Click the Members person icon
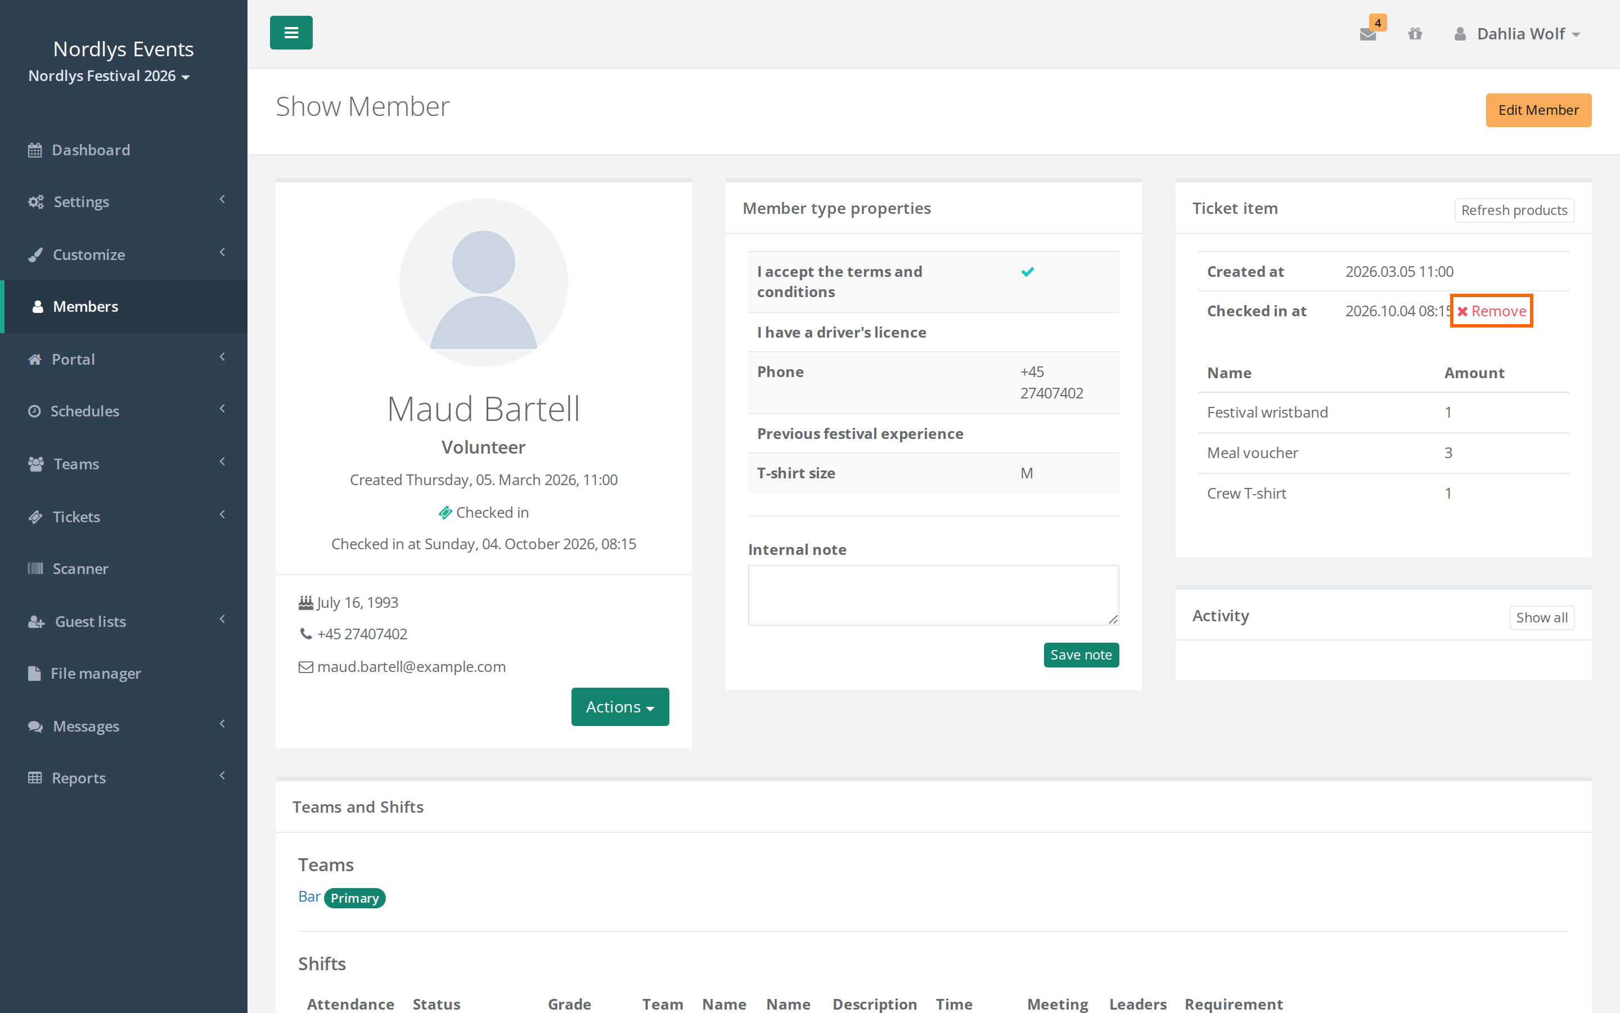The height and width of the screenshot is (1013, 1620). click(x=38, y=306)
